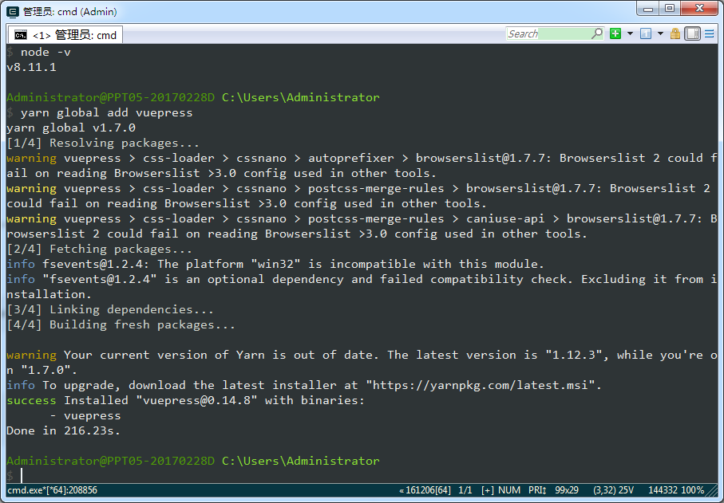
Task: Click the "win32" platform text
Action: [275, 264]
